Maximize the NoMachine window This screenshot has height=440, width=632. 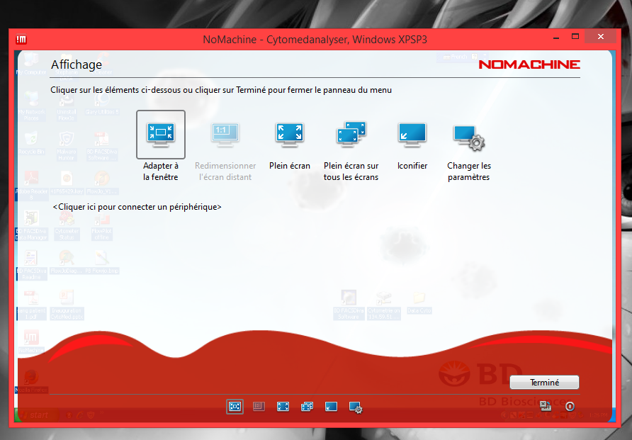(575, 37)
